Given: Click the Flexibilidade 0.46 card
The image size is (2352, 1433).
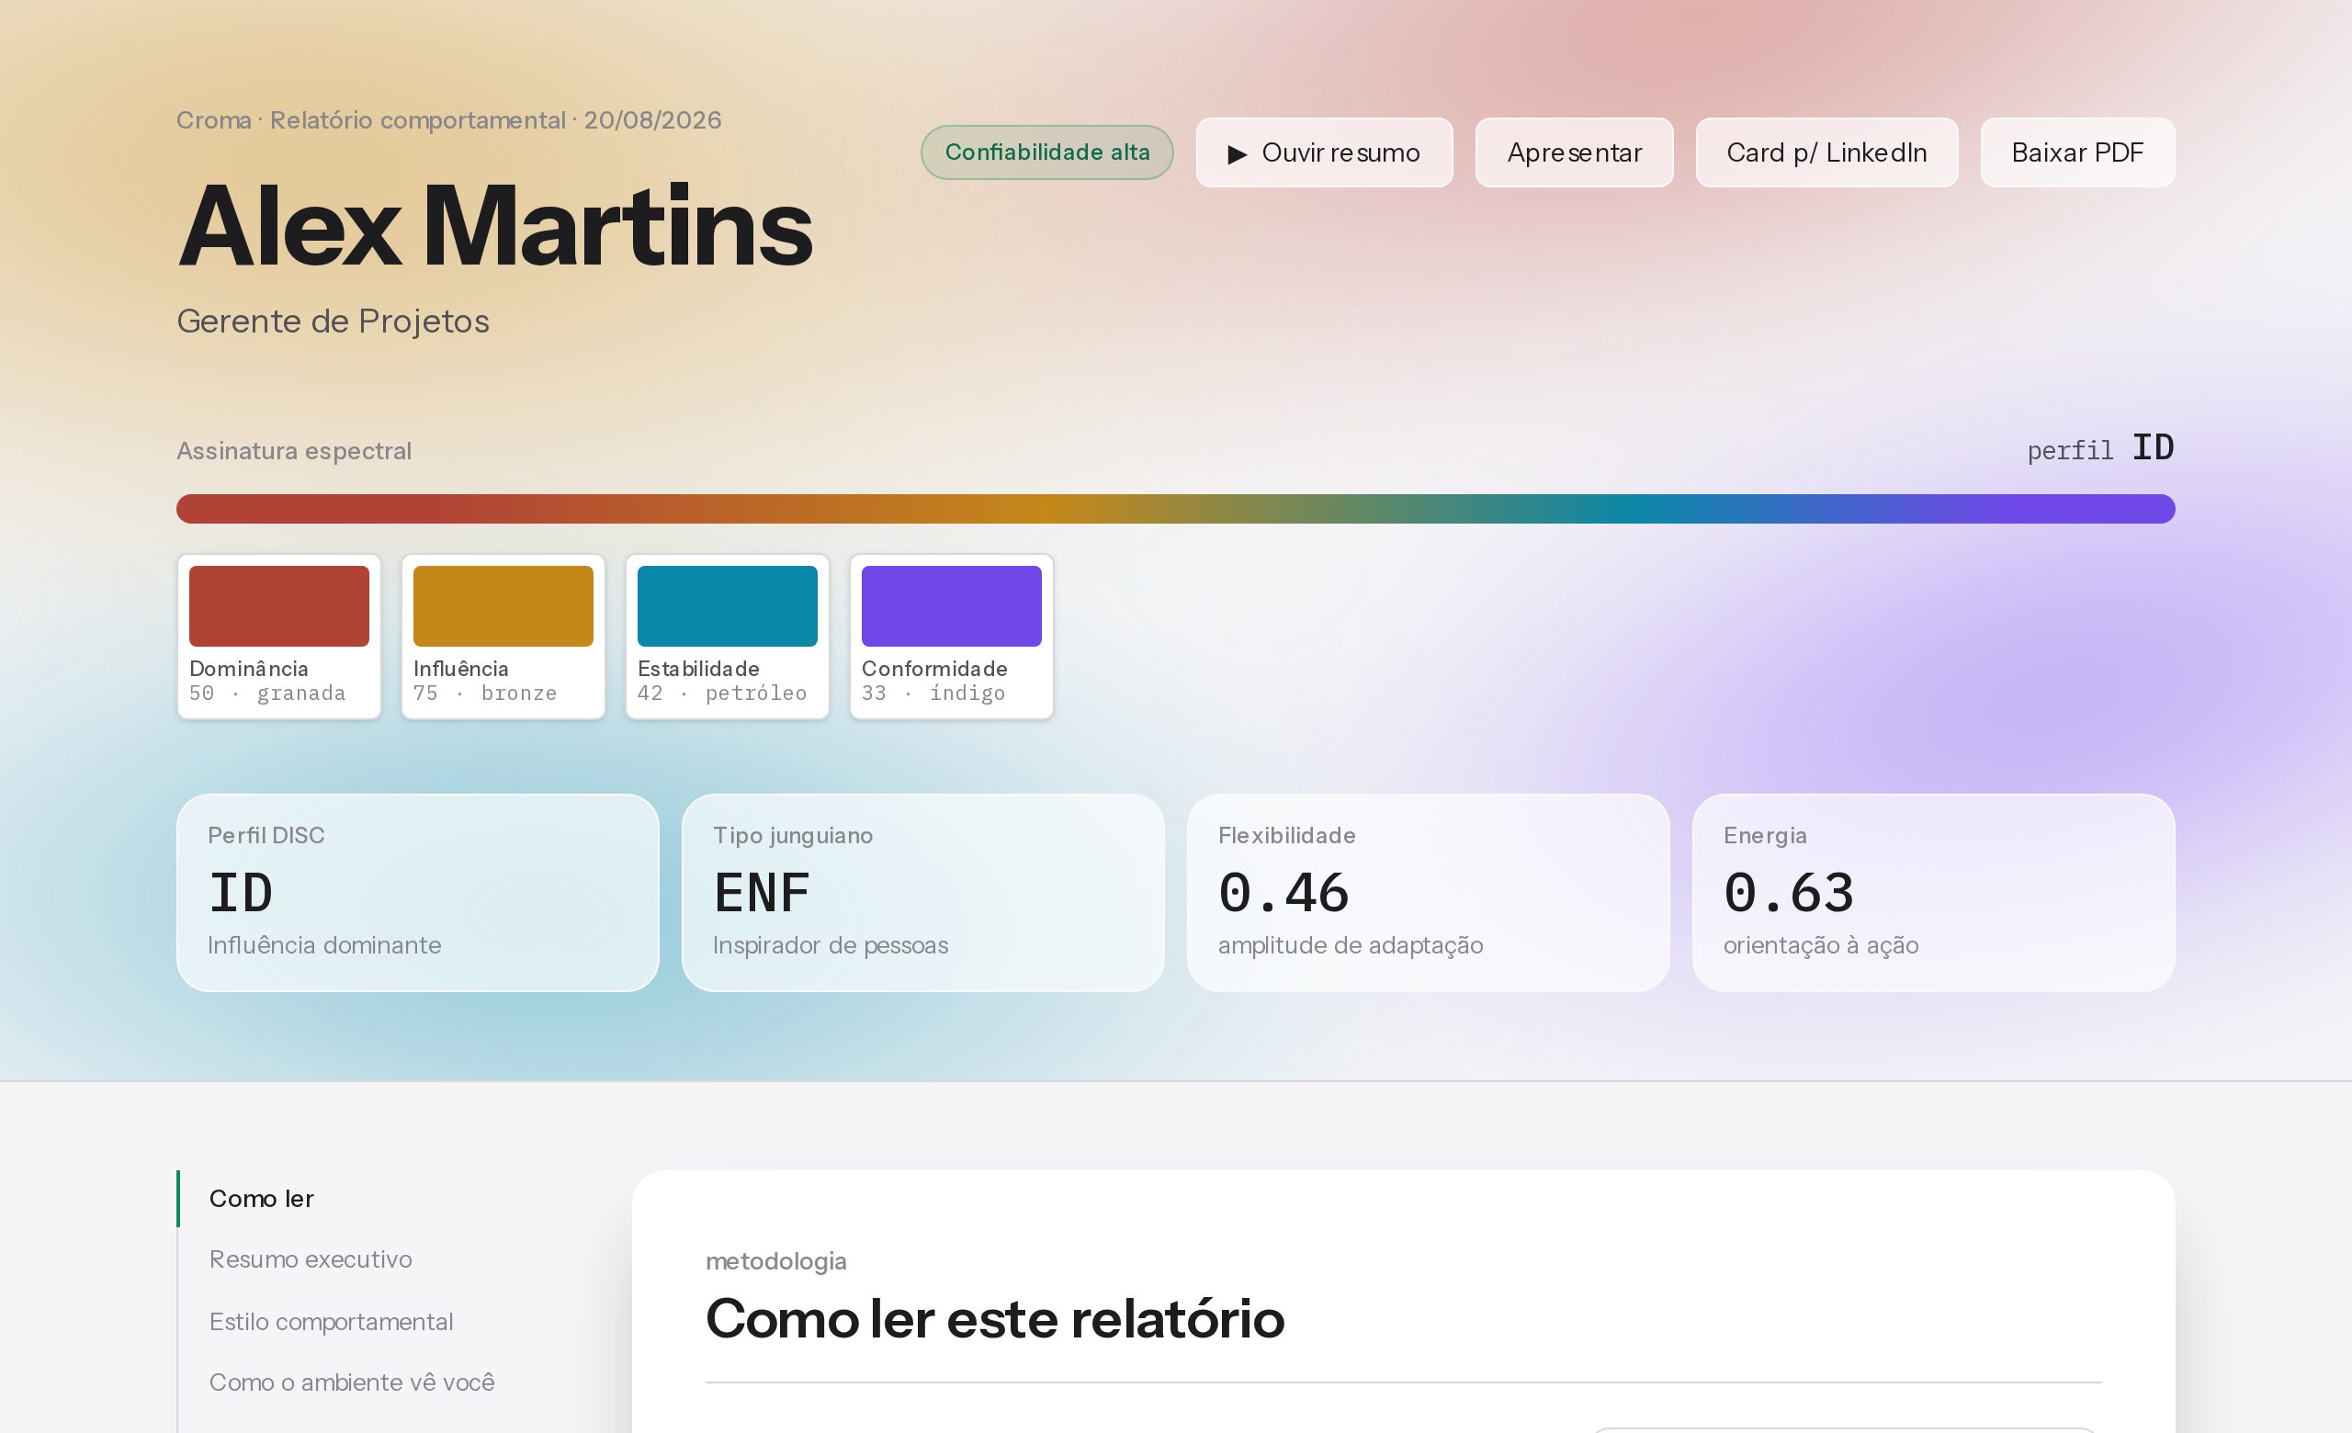Looking at the screenshot, I should tap(1428, 893).
